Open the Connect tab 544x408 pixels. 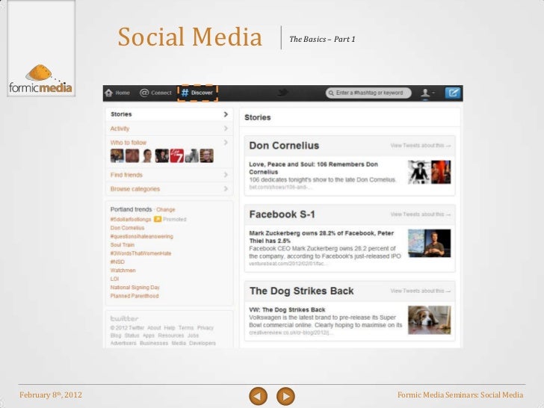pos(155,93)
